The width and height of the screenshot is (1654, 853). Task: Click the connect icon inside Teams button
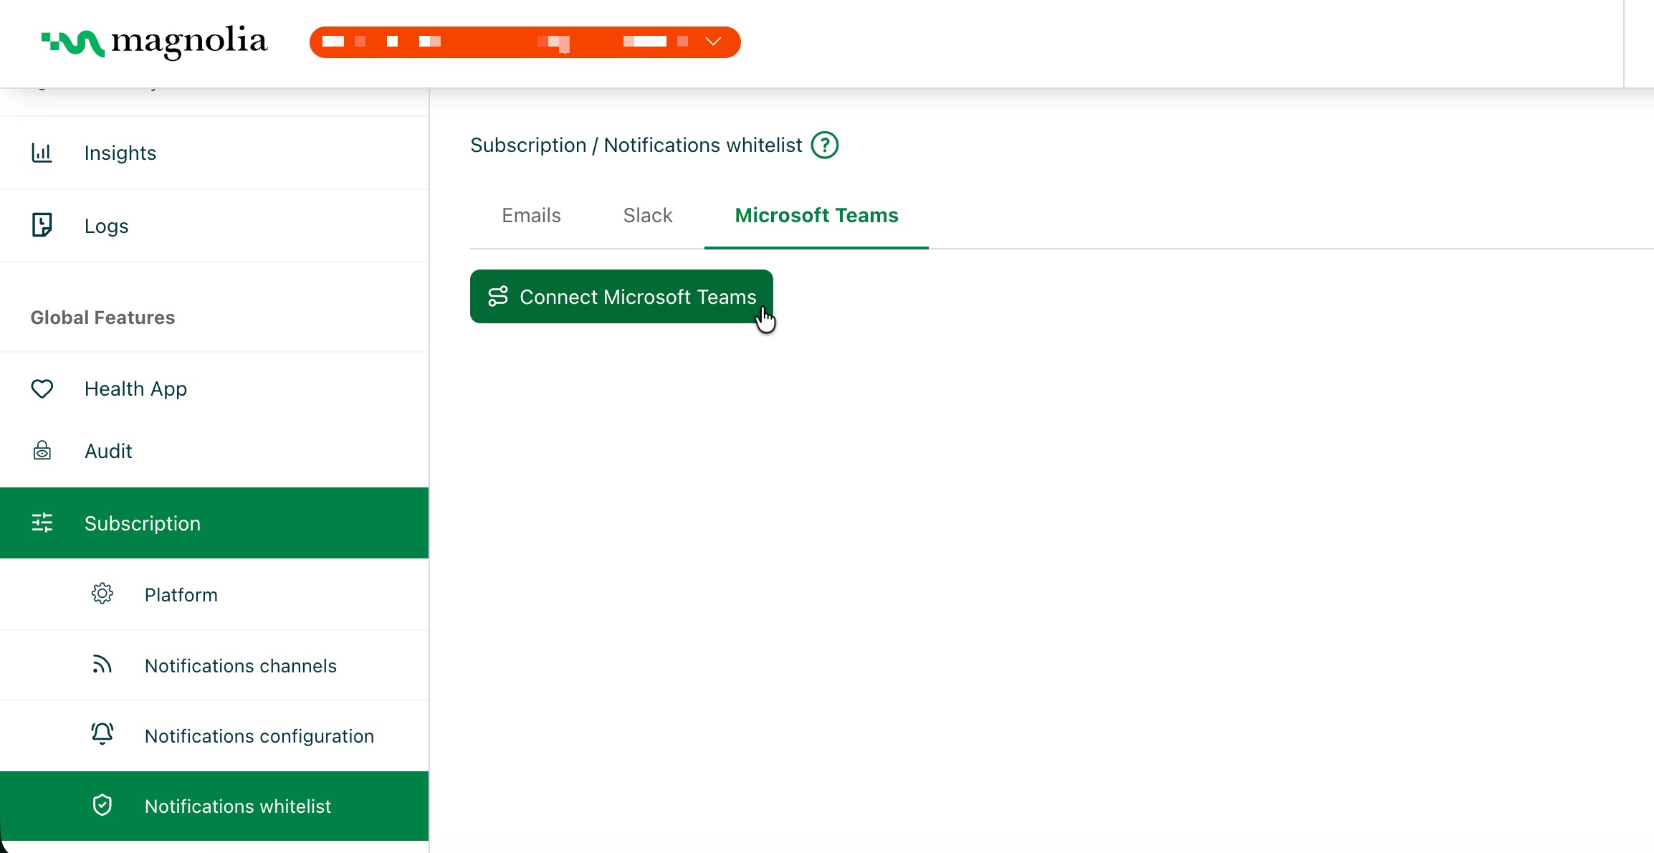(498, 296)
